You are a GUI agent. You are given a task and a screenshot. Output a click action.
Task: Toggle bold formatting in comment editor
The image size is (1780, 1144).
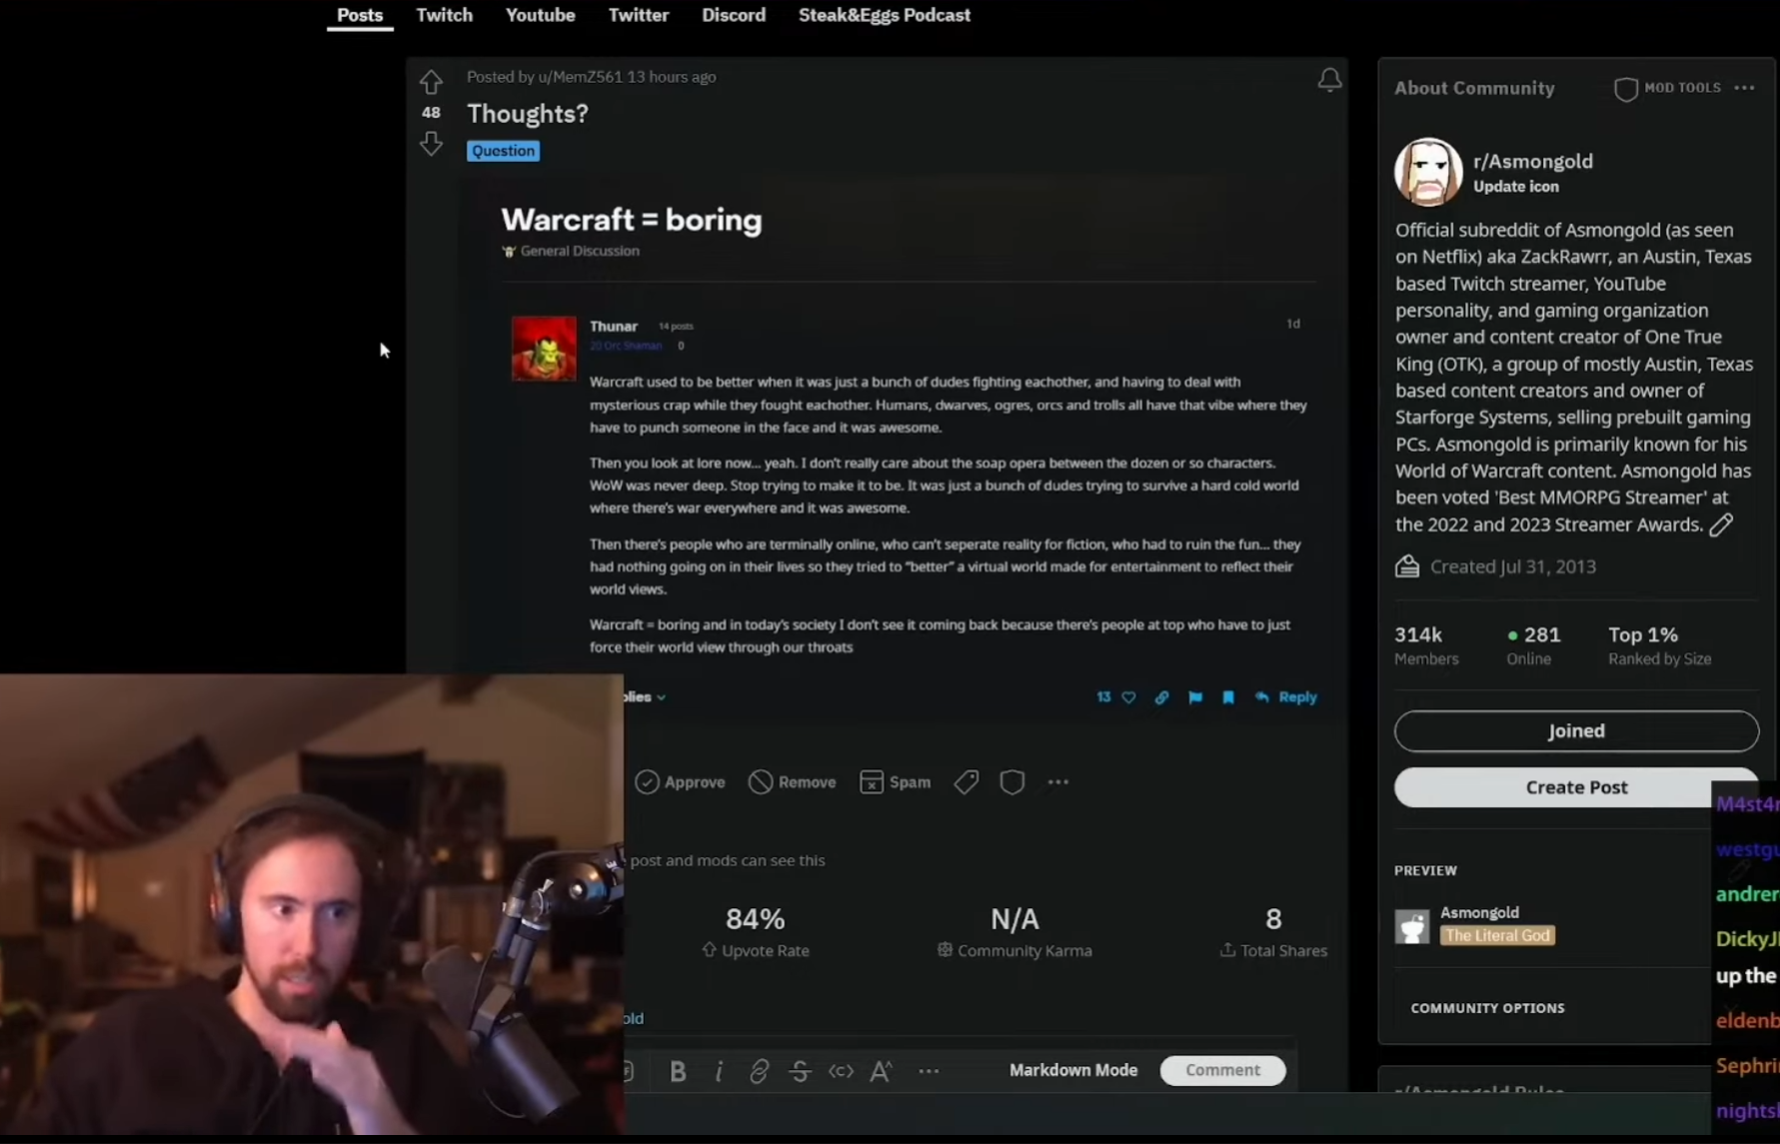click(678, 1071)
